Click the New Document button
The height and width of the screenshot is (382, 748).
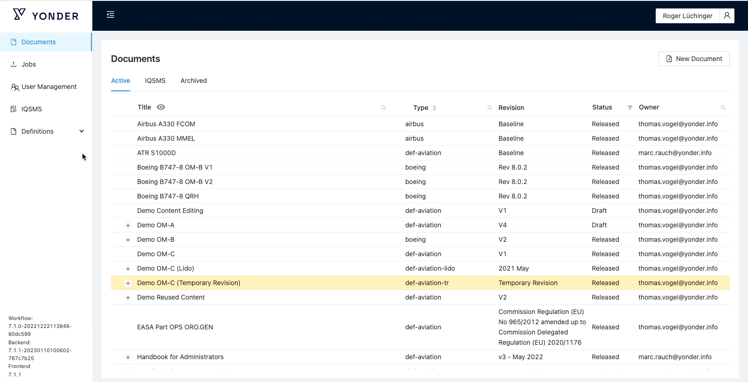(694, 59)
